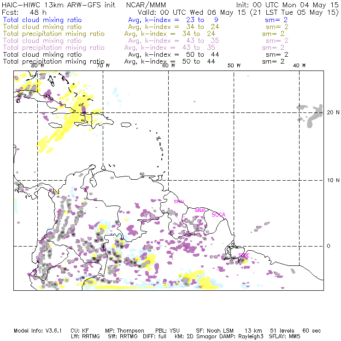This screenshot has height=341, width=341.
Task: Click the 60 sec timestep text
Action: [312, 331]
